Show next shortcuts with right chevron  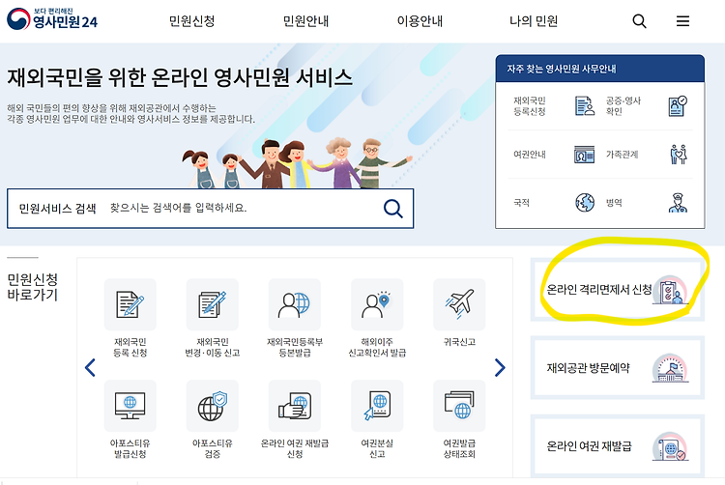point(500,368)
